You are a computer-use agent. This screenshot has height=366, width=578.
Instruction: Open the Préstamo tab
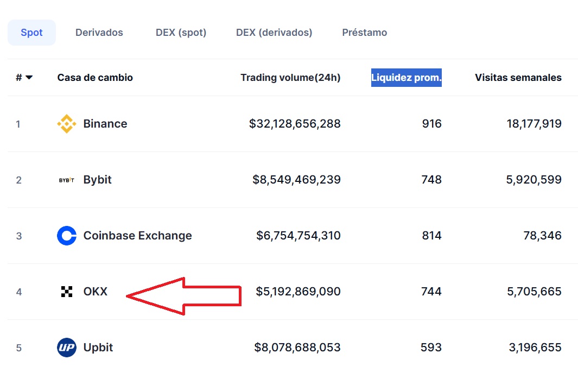364,32
